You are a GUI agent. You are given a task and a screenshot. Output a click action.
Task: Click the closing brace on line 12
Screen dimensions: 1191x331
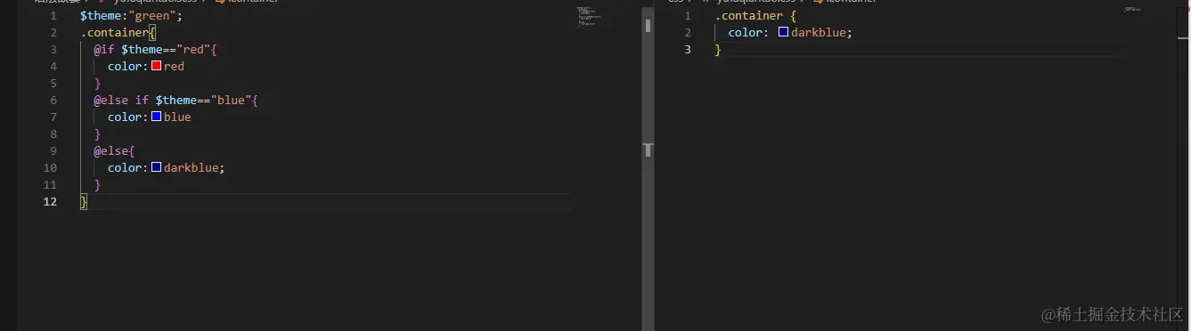pos(84,202)
